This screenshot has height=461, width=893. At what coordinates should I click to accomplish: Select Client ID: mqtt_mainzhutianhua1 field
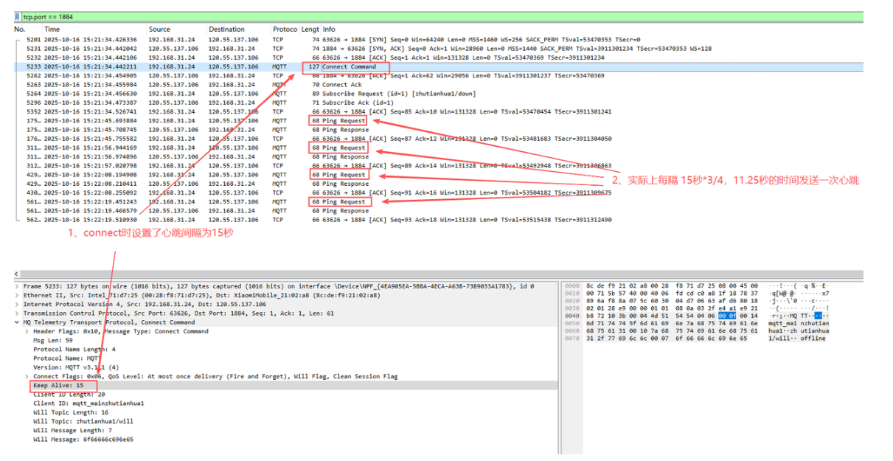click(88, 403)
